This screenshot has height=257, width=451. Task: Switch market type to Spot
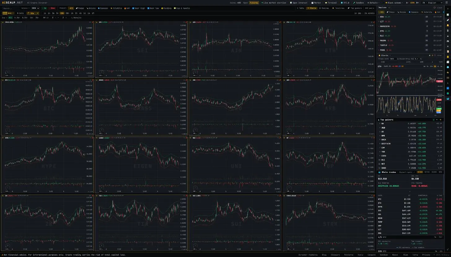[x=245, y=2]
